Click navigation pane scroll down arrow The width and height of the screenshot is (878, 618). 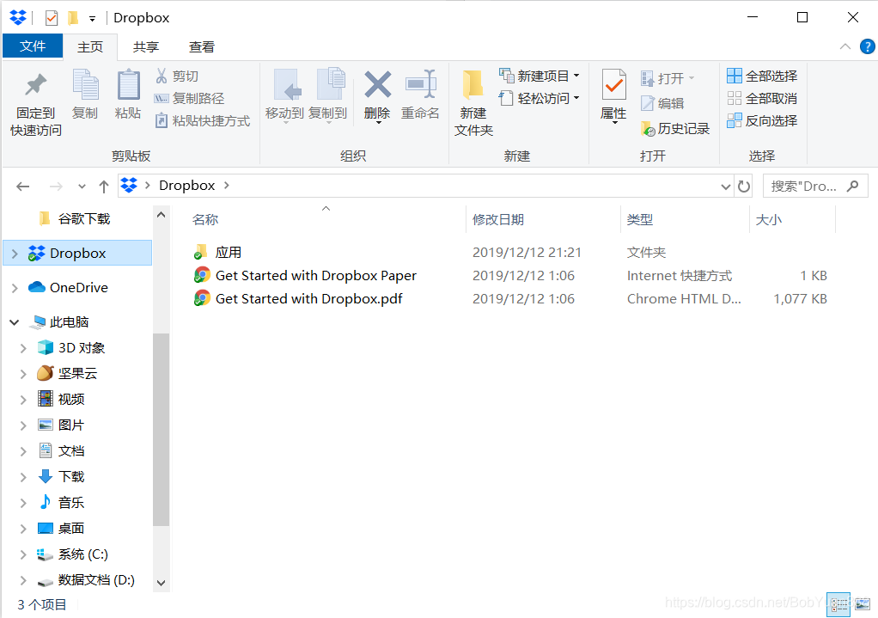click(x=162, y=583)
